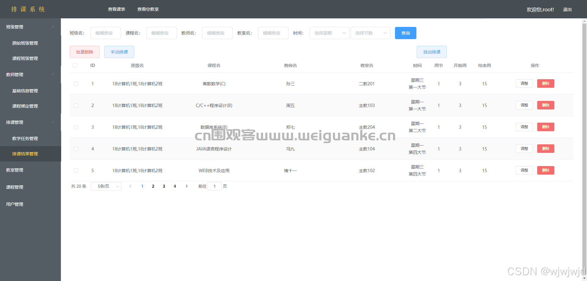
Task: Click 删除 for WEB技术及应用 row
Action: 546,170
